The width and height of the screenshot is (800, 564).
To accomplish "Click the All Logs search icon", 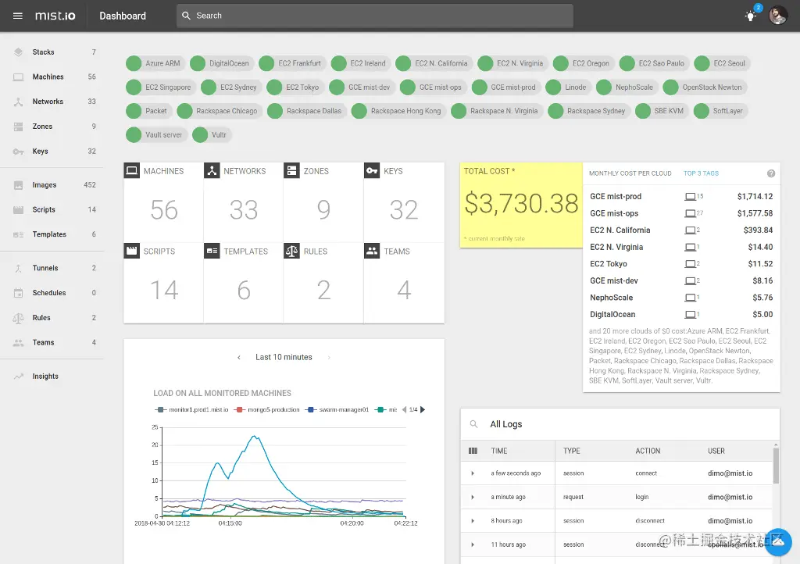I will (x=473, y=424).
